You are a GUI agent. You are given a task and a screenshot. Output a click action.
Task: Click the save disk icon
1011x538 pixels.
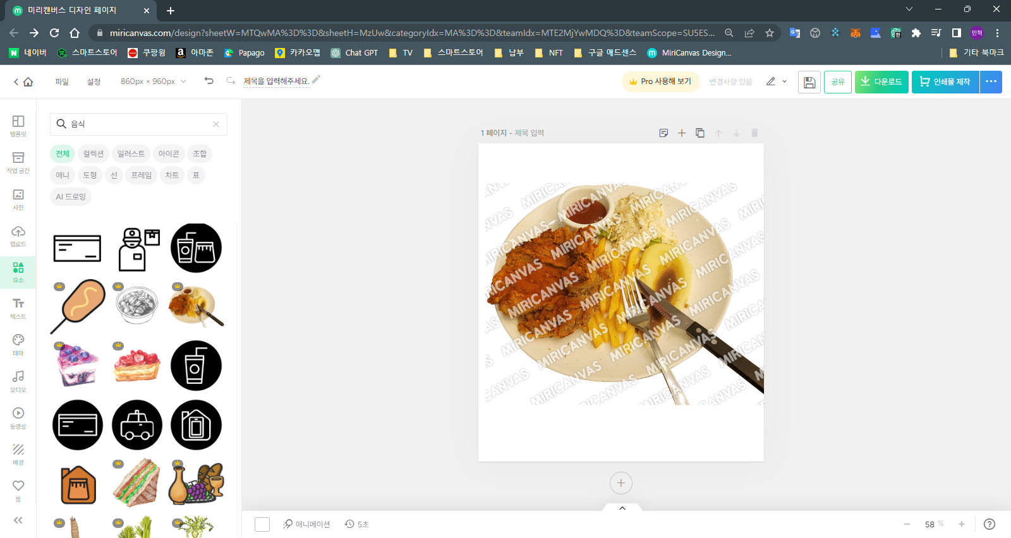[809, 82]
